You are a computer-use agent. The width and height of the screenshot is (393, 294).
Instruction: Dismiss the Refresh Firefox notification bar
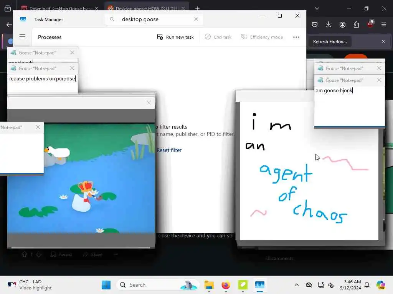pyautogui.click(x=383, y=41)
